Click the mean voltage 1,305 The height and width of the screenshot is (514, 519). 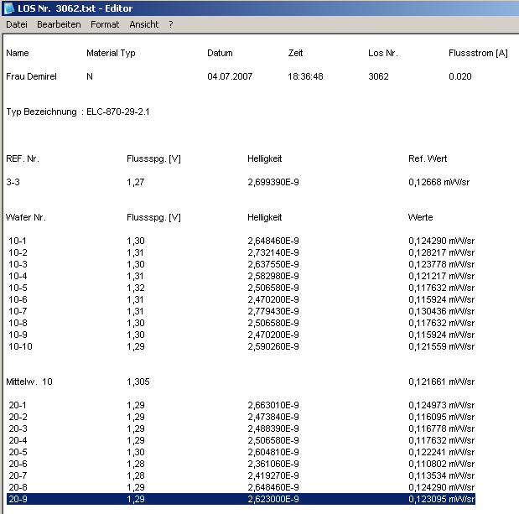click(x=138, y=382)
